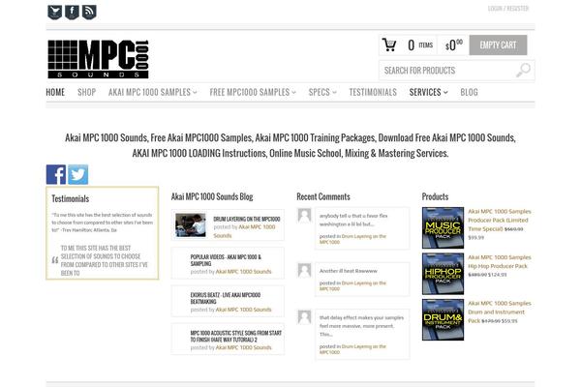Click commenter avatar beside 'Another ill beat' comment
The height and width of the screenshot is (387, 581).
(305, 270)
